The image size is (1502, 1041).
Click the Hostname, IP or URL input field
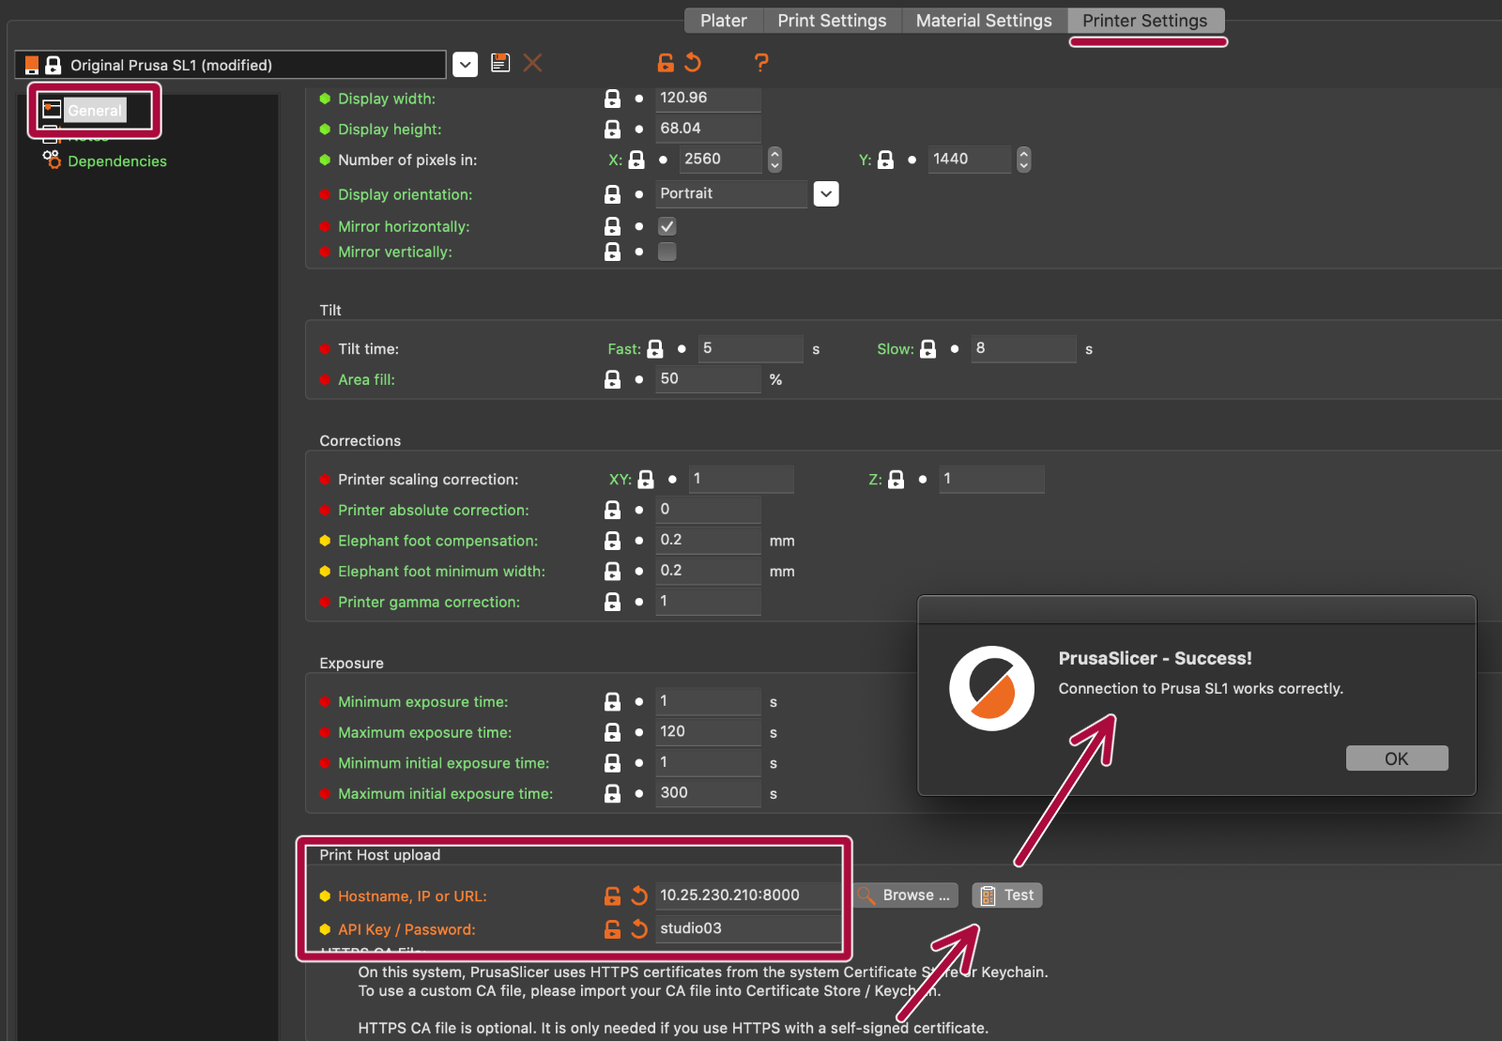pos(746,896)
